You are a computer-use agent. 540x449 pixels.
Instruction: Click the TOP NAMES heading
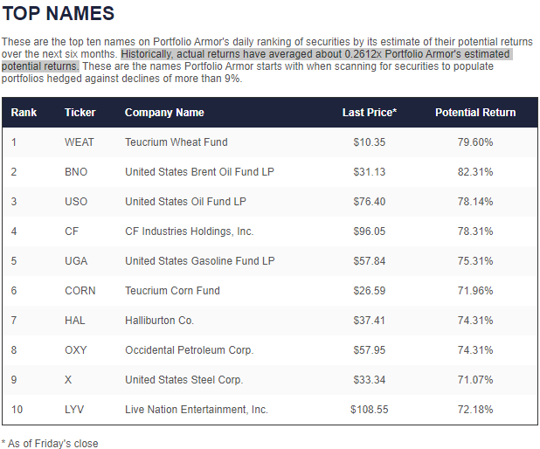58,13
